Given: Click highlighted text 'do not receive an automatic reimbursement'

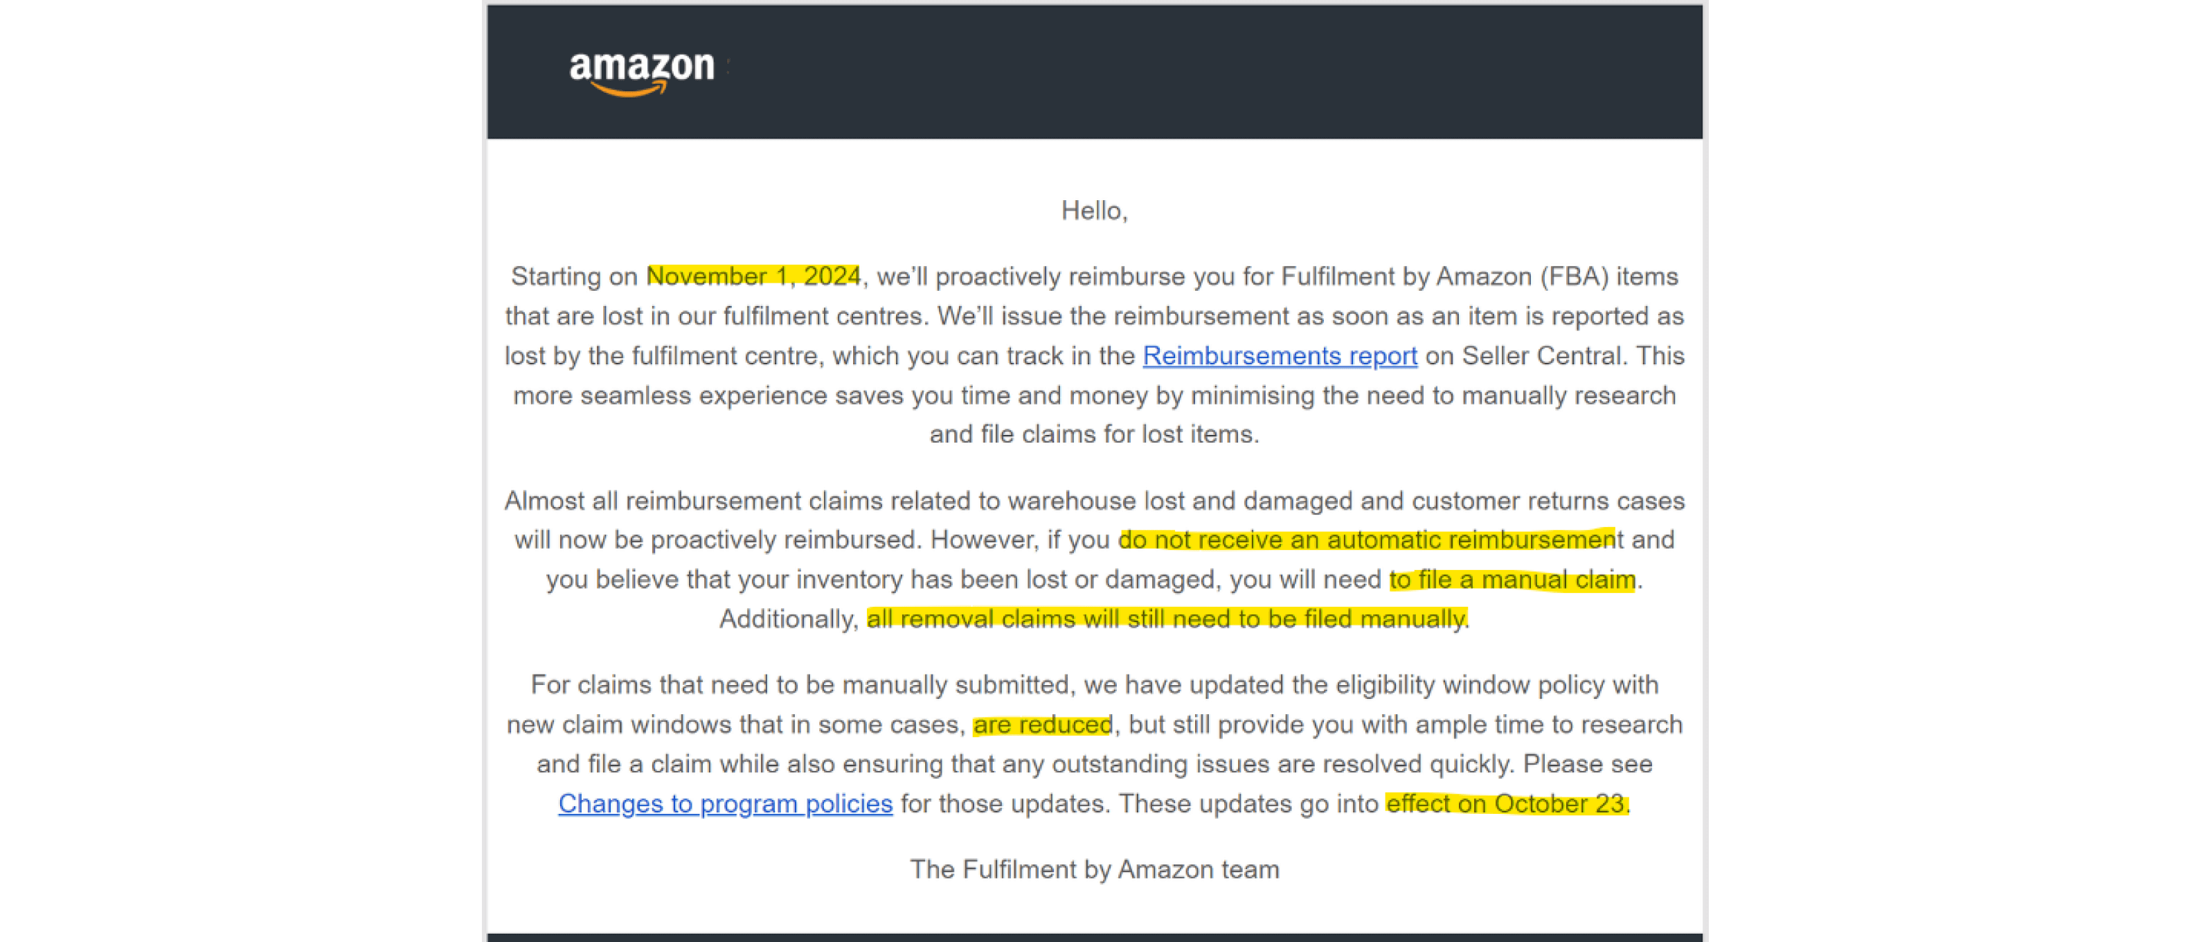Looking at the screenshot, I should [x=1369, y=540].
